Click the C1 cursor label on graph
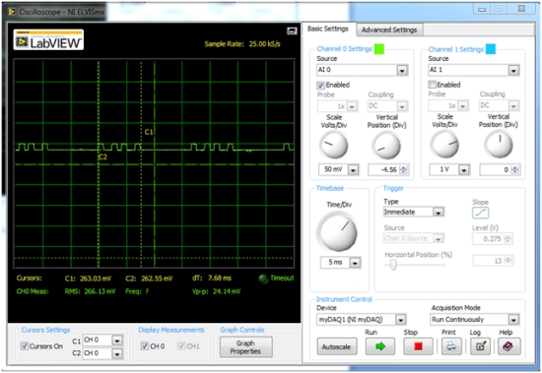 click(149, 132)
